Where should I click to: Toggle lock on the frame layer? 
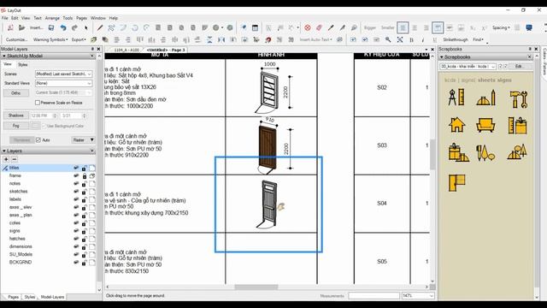84,176
